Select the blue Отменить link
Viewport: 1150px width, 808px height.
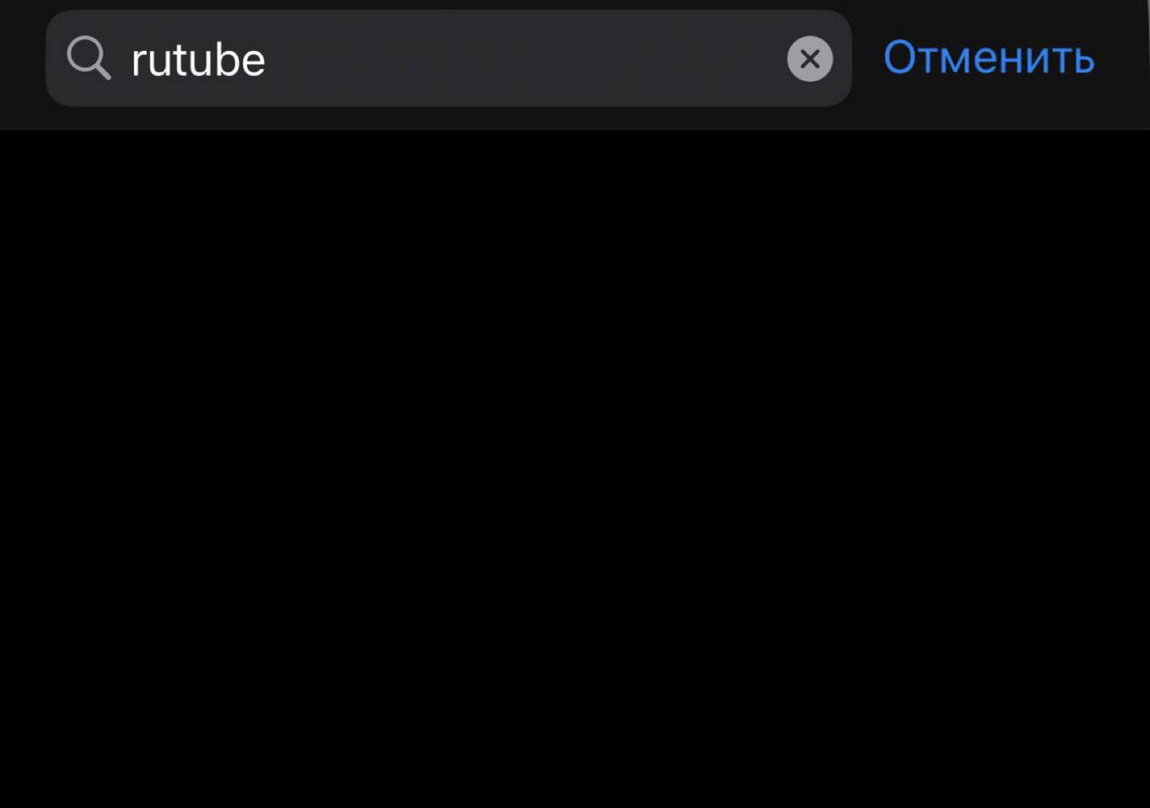pos(989,58)
